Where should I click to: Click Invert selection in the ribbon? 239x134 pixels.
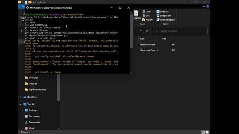point(166,20)
